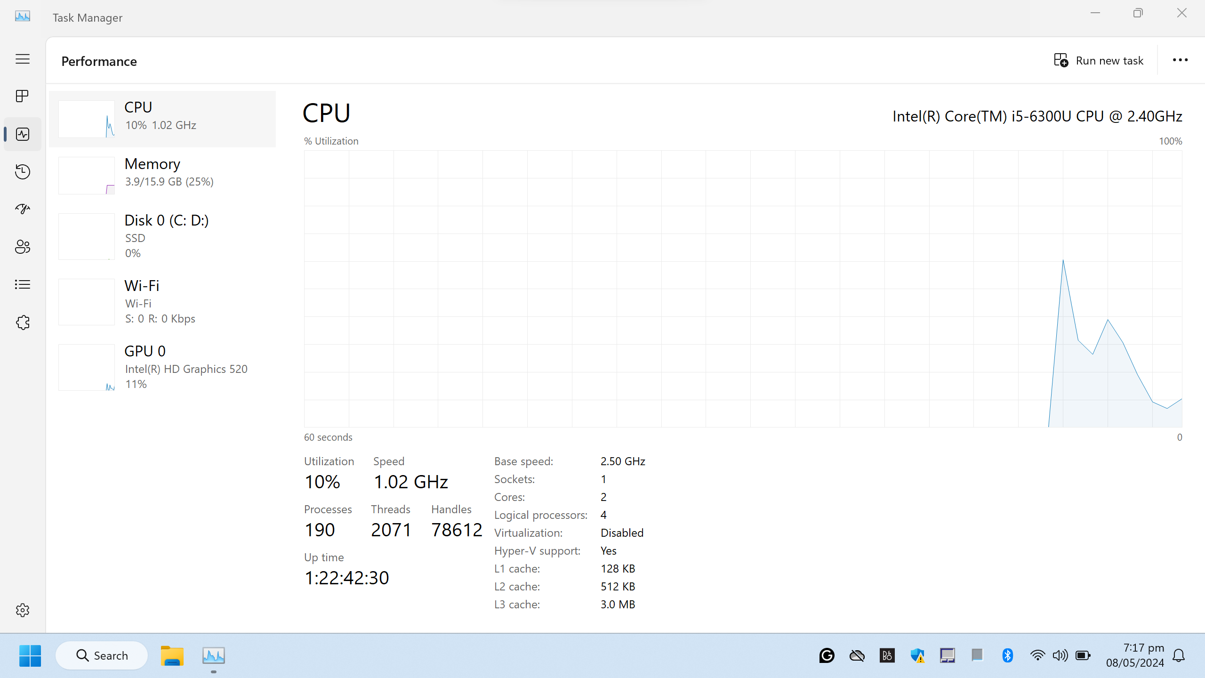The image size is (1205, 678).
Task: Click the Intel Core i5-6300U processor name
Action: [x=1037, y=116]
